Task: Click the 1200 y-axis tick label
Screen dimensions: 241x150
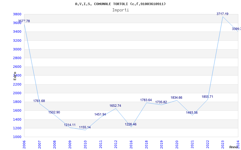Action: (17, 128)
